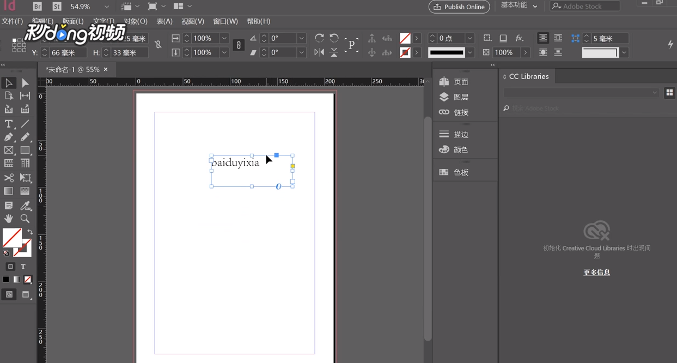
Task: Open the 窗口(W) menu
Action: (x=225, y=21)
